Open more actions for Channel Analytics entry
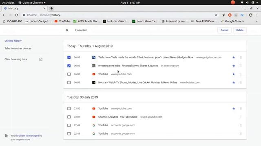This screenshot has height=146, width=261. pos(241,117)
